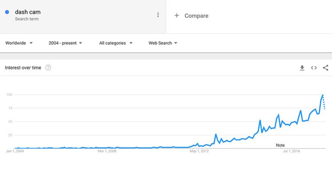Open the embed code icon

click(314, 68)
